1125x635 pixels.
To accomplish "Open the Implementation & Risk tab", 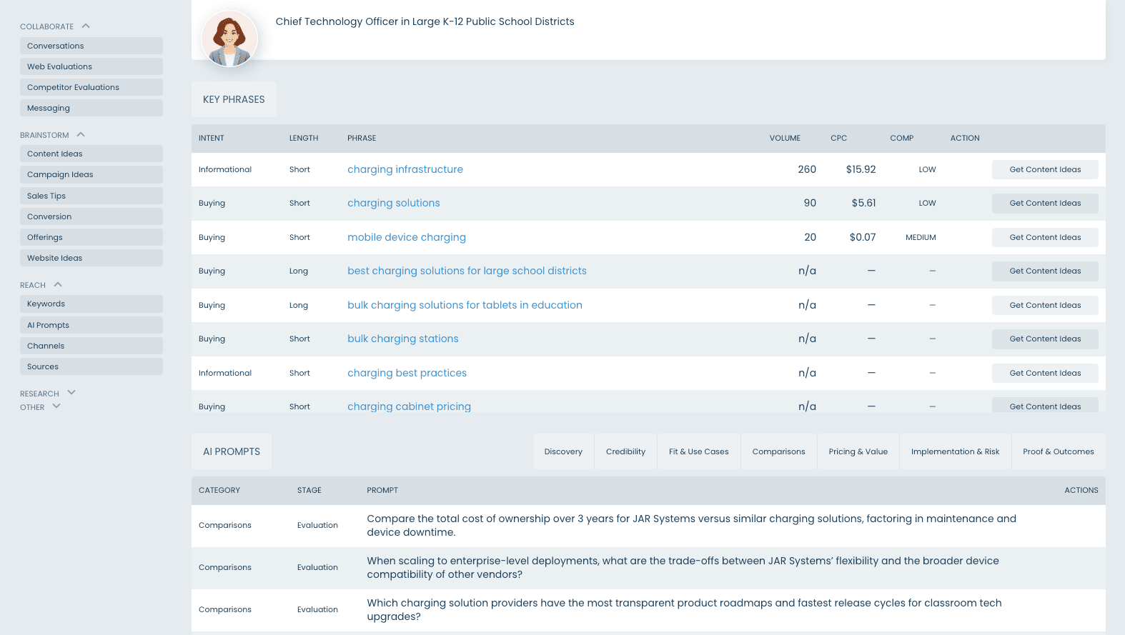I will click(955, 451).
